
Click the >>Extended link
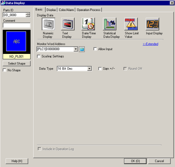(x=150, y=44)
